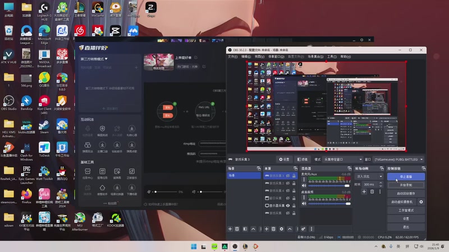Move source up with OBS arrow icon
This screenshot has height=252, width=449.
pyautogui.click(x=290, y=229)
